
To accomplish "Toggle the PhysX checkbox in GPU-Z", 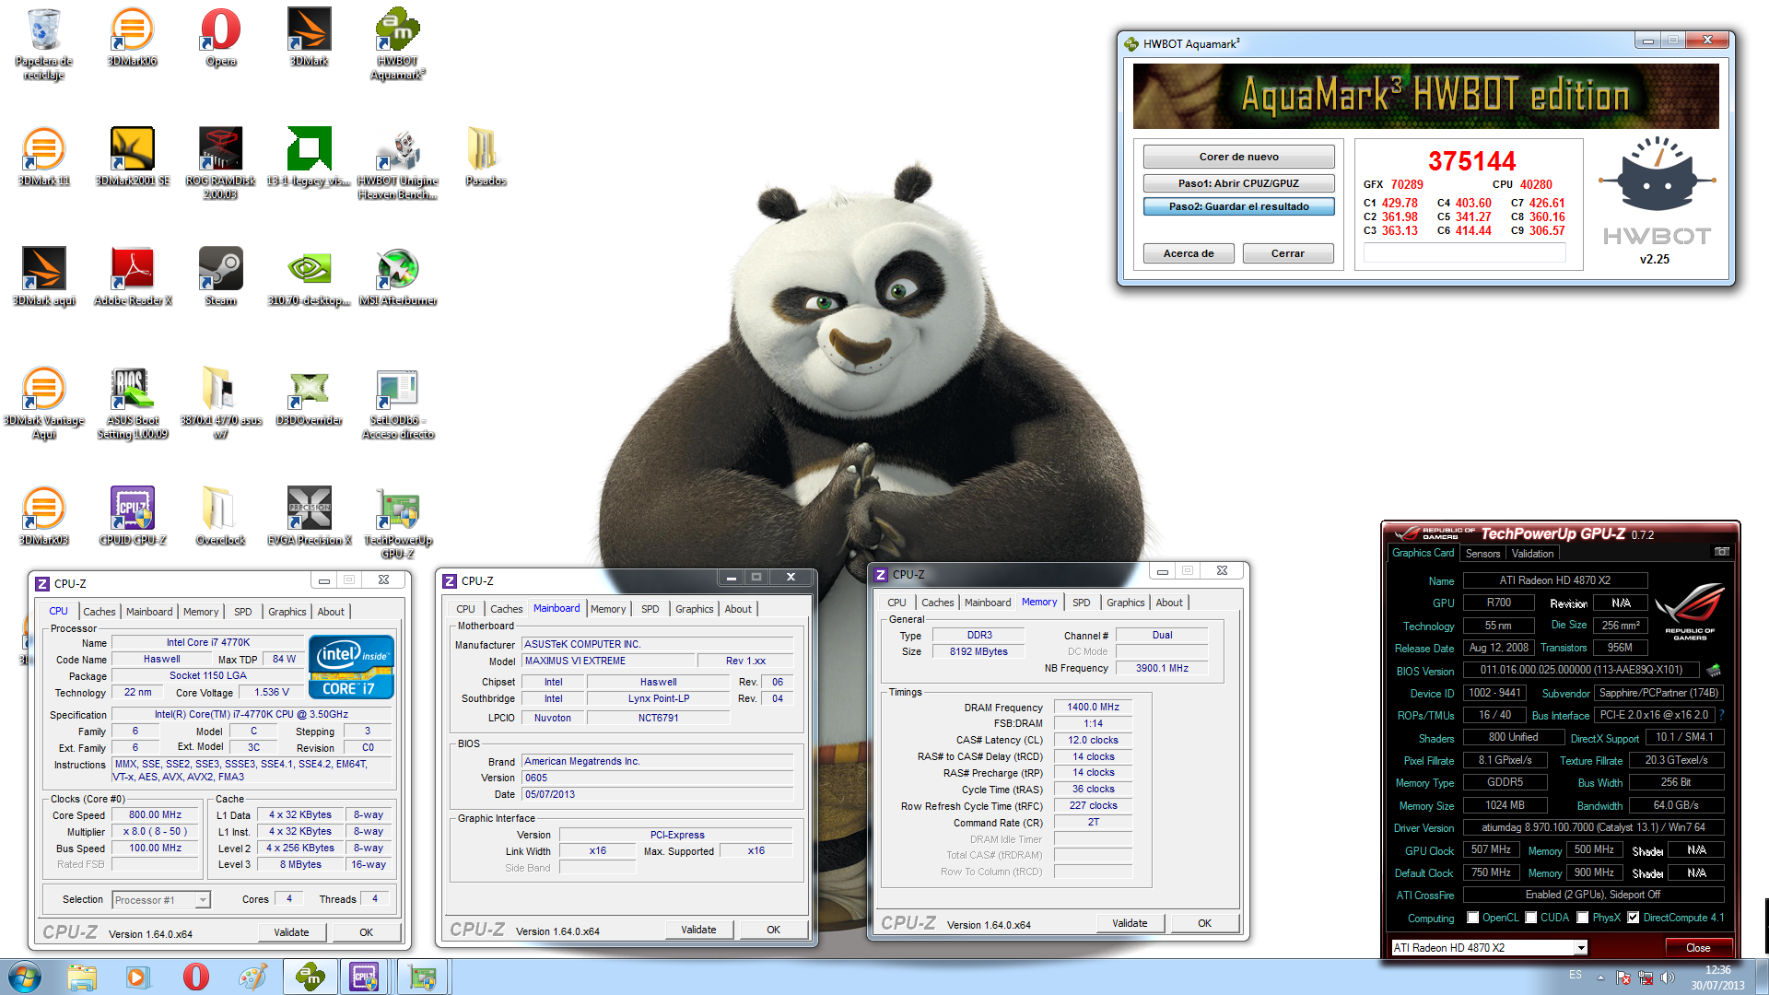I will [1582, 918].
